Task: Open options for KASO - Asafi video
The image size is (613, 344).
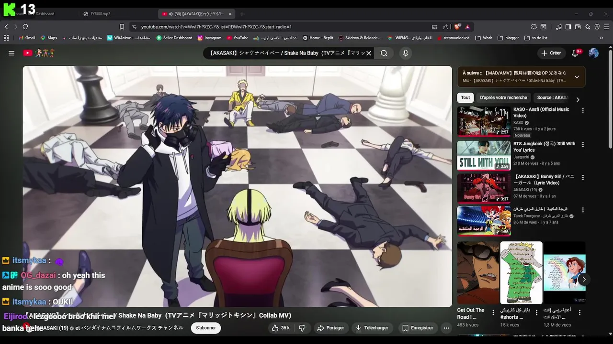Action: pos(583,110)
